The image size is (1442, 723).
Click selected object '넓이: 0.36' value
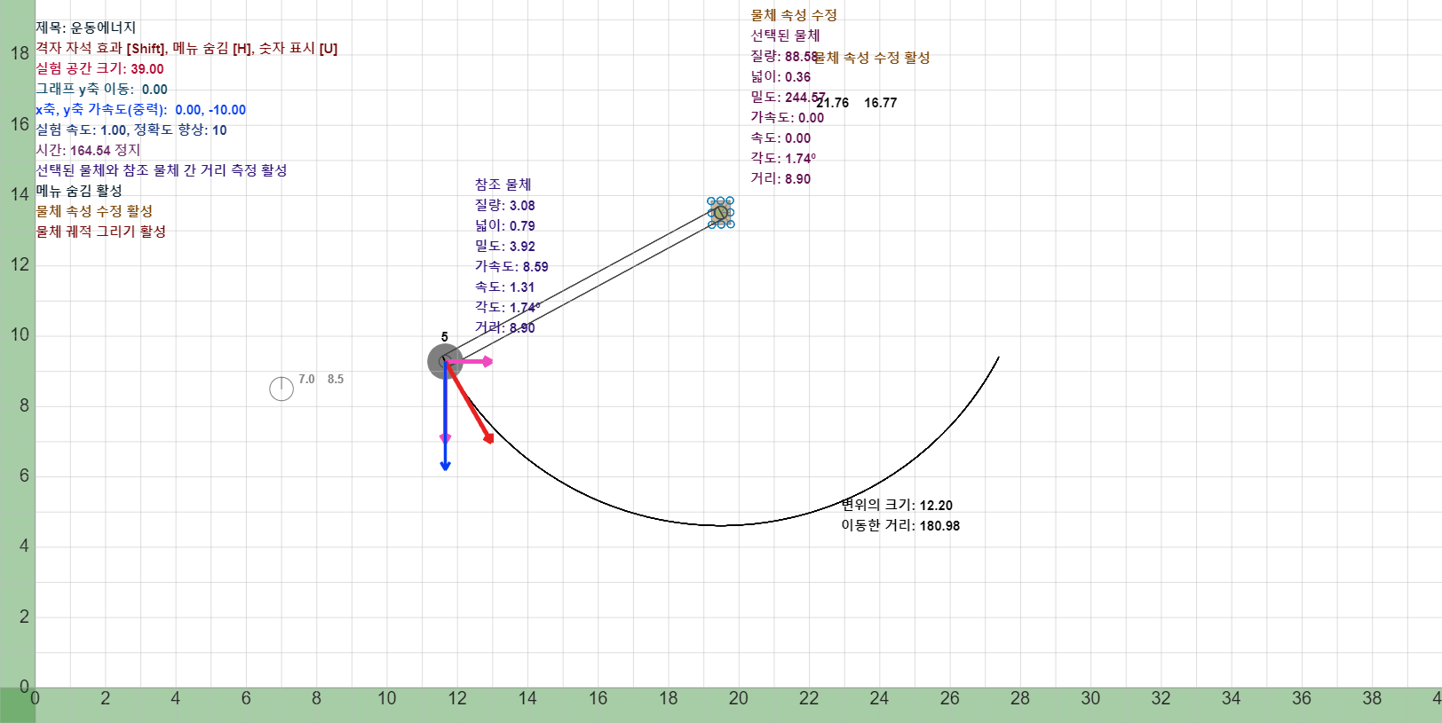780,76
